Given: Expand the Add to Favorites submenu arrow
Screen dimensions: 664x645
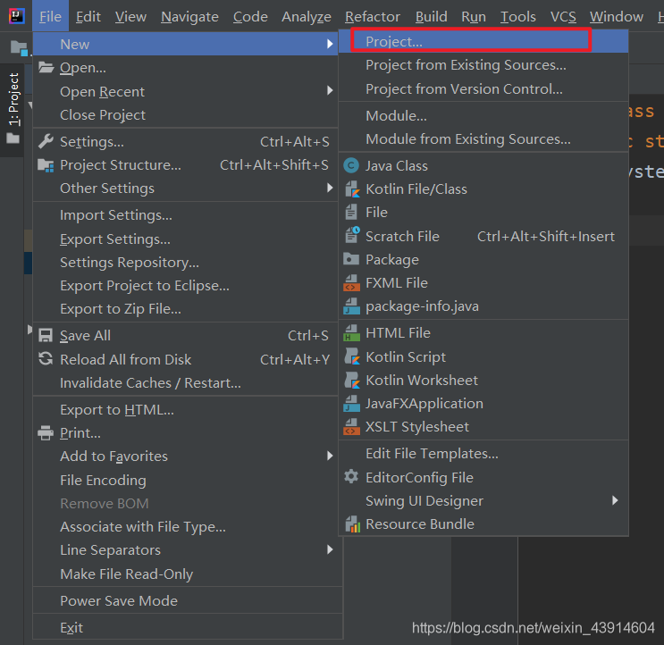Looking at the screenshot, I should [x=330, y=456].
